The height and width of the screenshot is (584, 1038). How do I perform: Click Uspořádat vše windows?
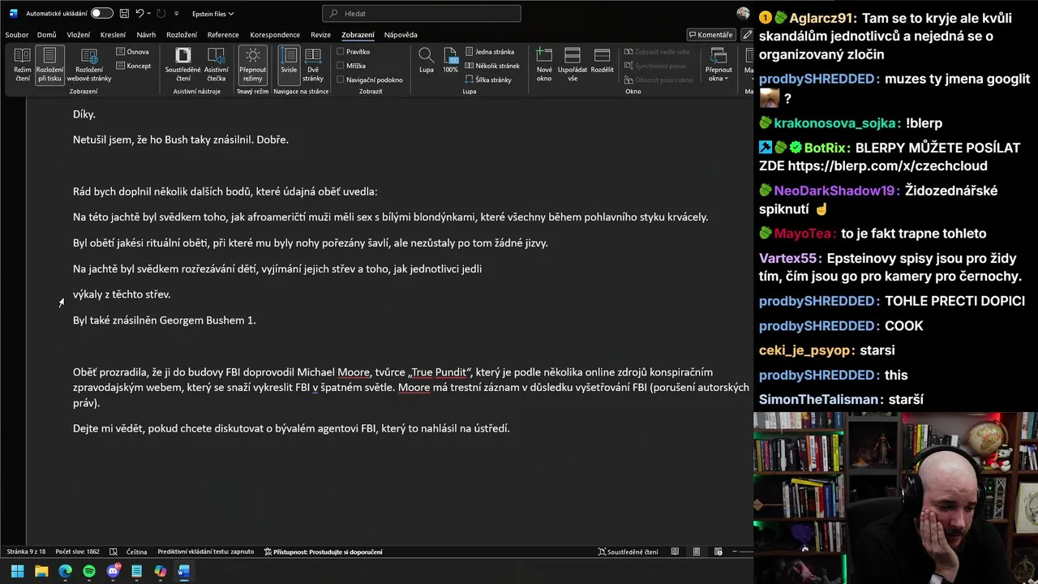click(573, 64)
